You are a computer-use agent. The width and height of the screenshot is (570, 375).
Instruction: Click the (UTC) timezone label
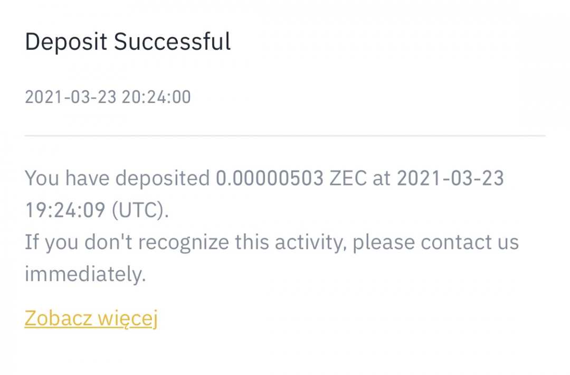pos(140,211)
